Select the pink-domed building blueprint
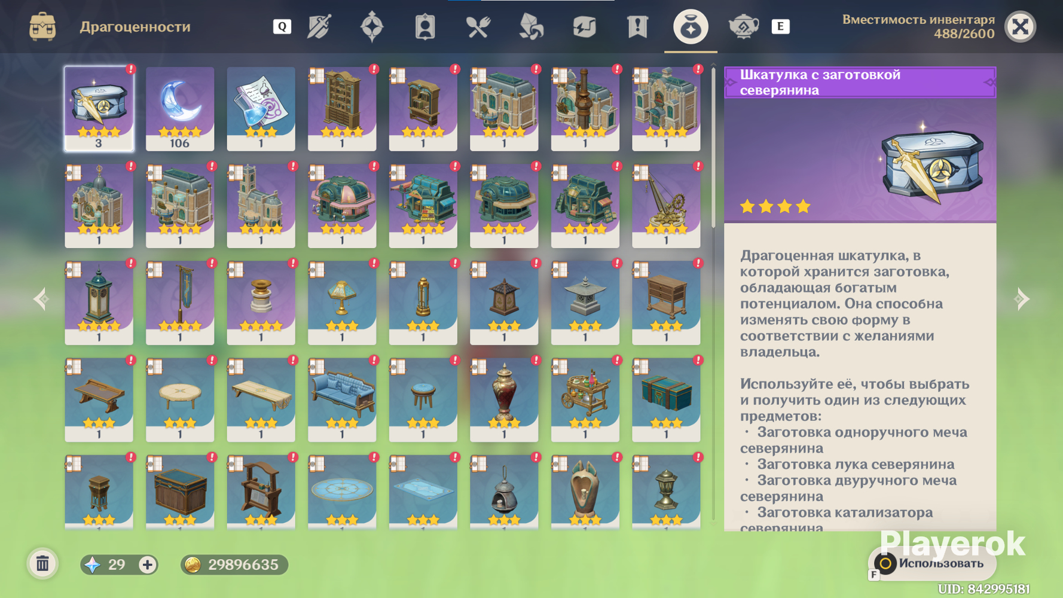Screen dimensions: 1063x598 click(342, 206)
